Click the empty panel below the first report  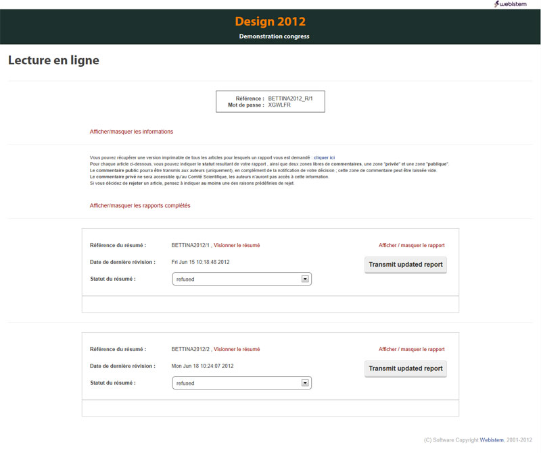[270, 304]
